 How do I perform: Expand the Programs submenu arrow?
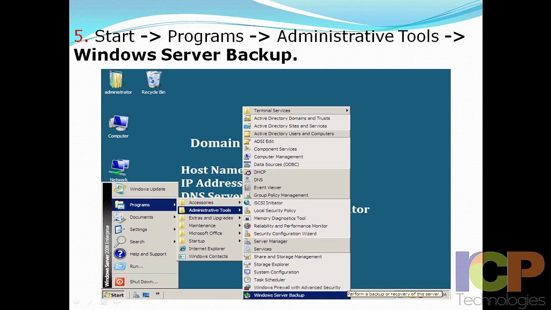pos(175,205)
